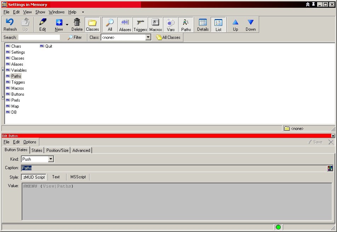337x232 pixels.
Task: Select the Classes button item in list
Action: (15, 58)
